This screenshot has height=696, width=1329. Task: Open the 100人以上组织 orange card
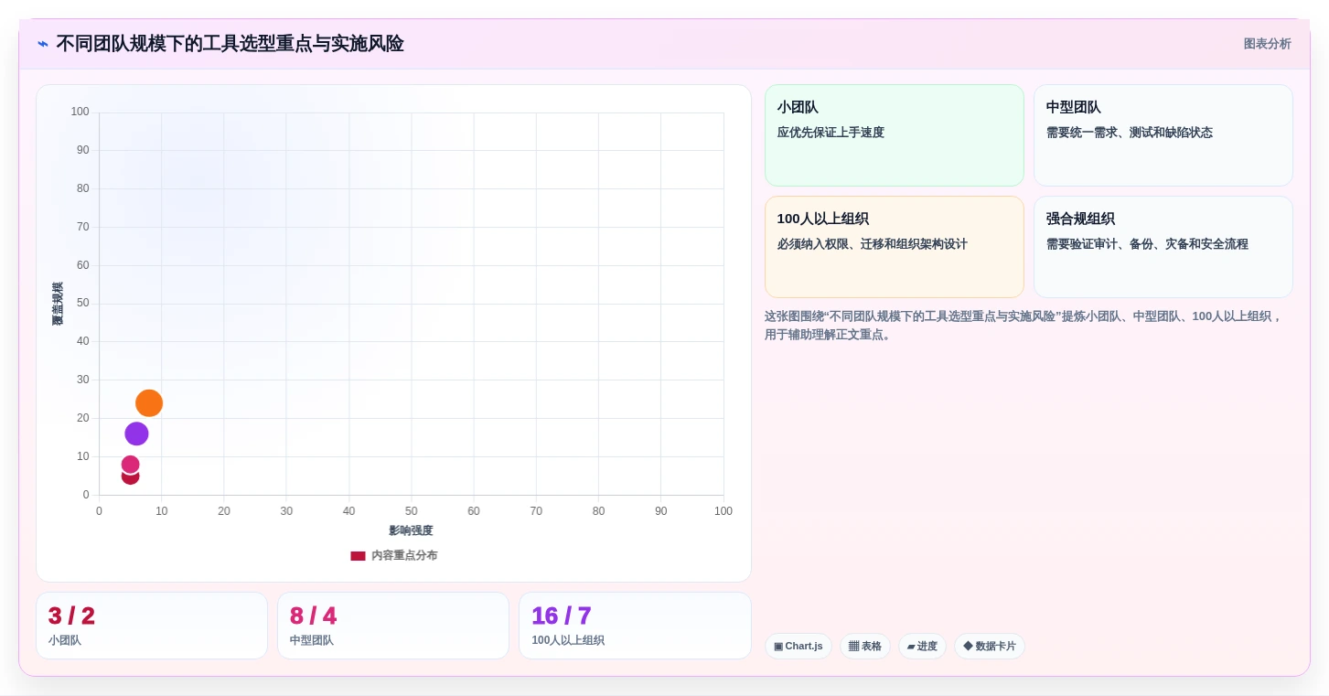(x=895, y=247)
